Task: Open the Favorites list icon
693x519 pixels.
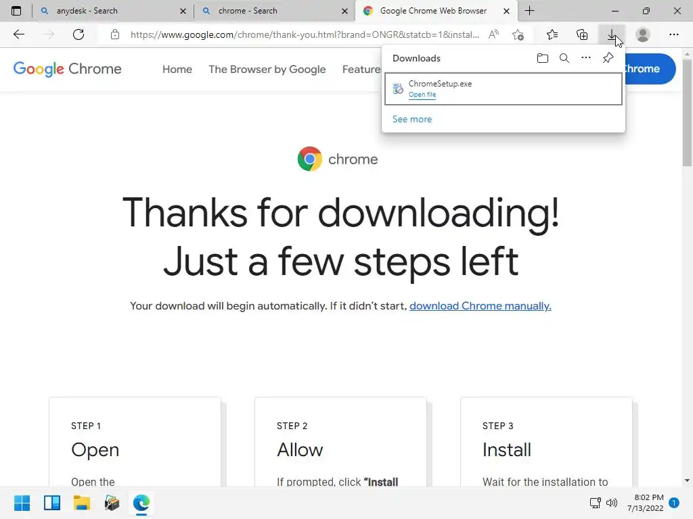Action: point(552,34)
